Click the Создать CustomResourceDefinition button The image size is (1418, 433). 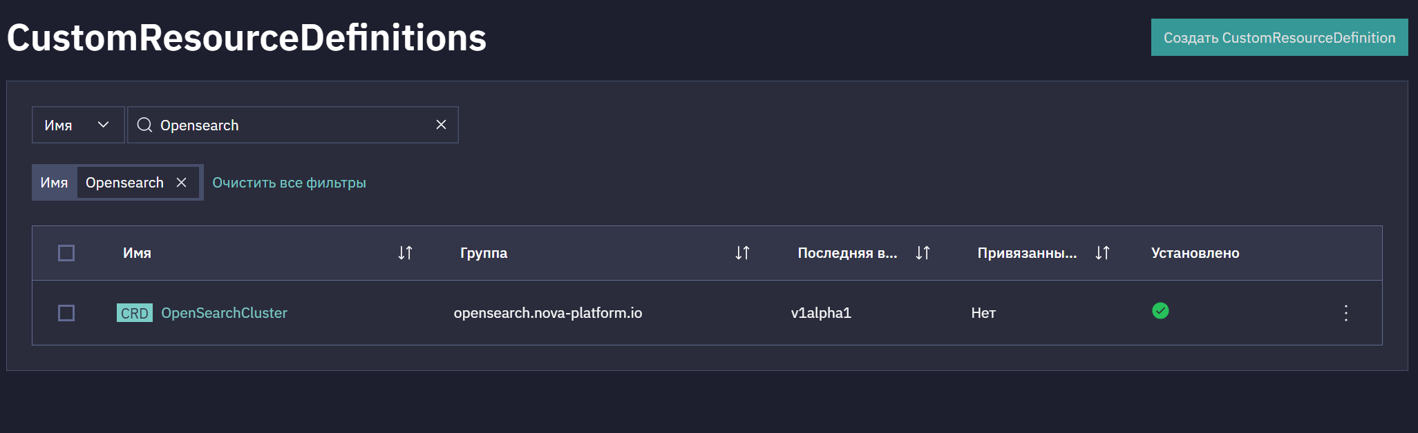click(x=1279, y=37)
